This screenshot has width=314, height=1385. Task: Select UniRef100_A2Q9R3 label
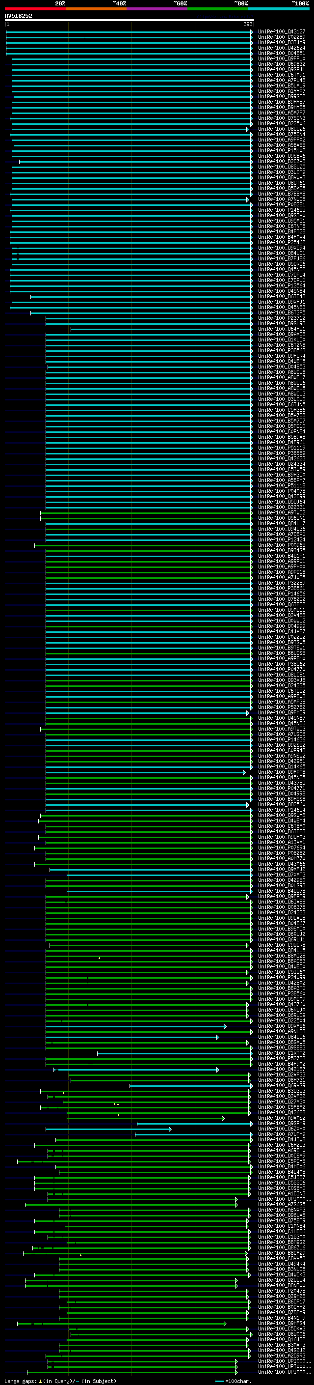(282, 1356)
